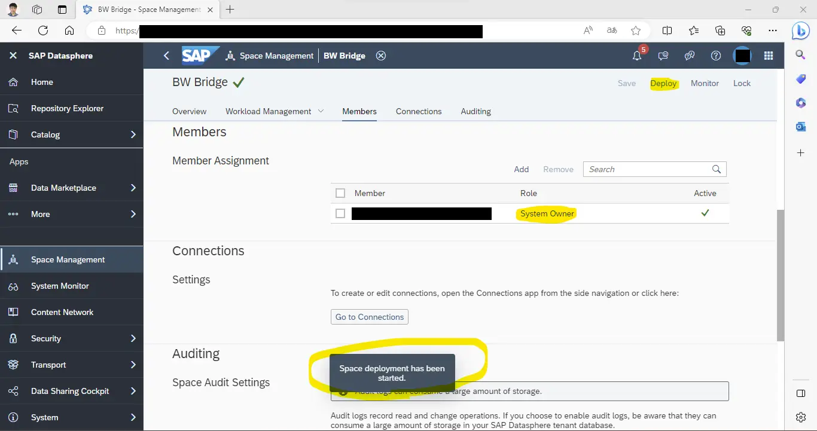This screenshot has width=817, height=431.
Task: Add page to browser favorites
Action: point(636,30)
